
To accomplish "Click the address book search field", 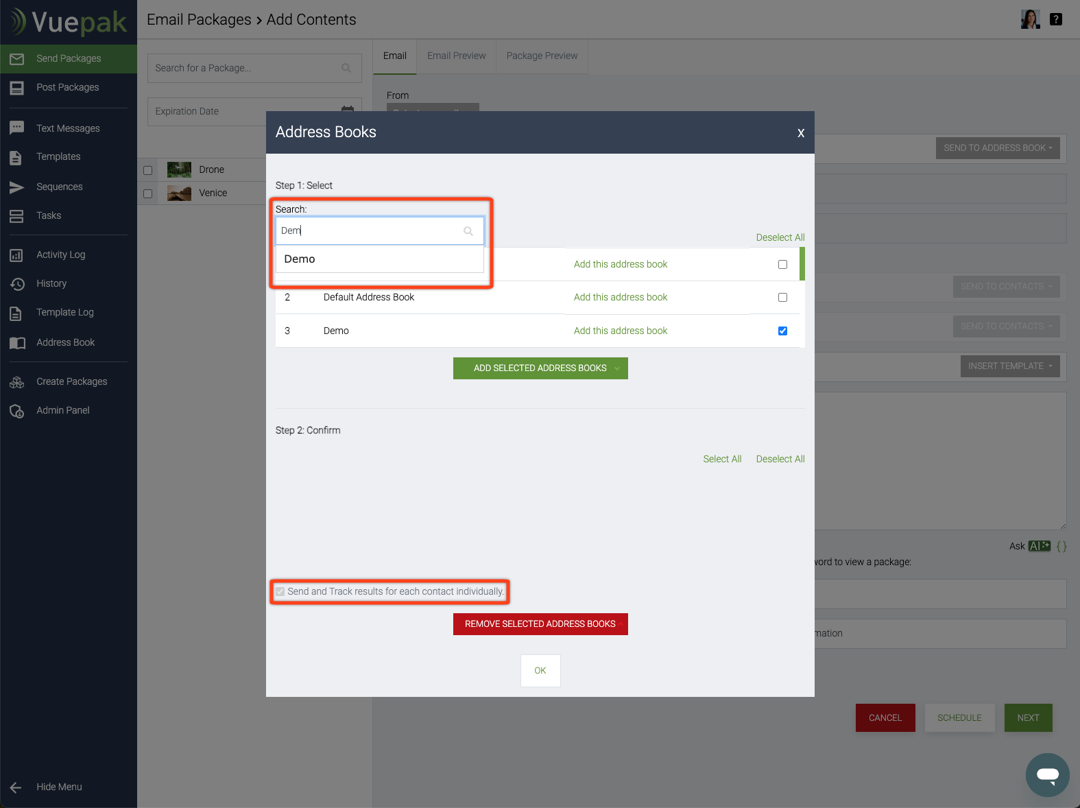I will coord(370,231).
